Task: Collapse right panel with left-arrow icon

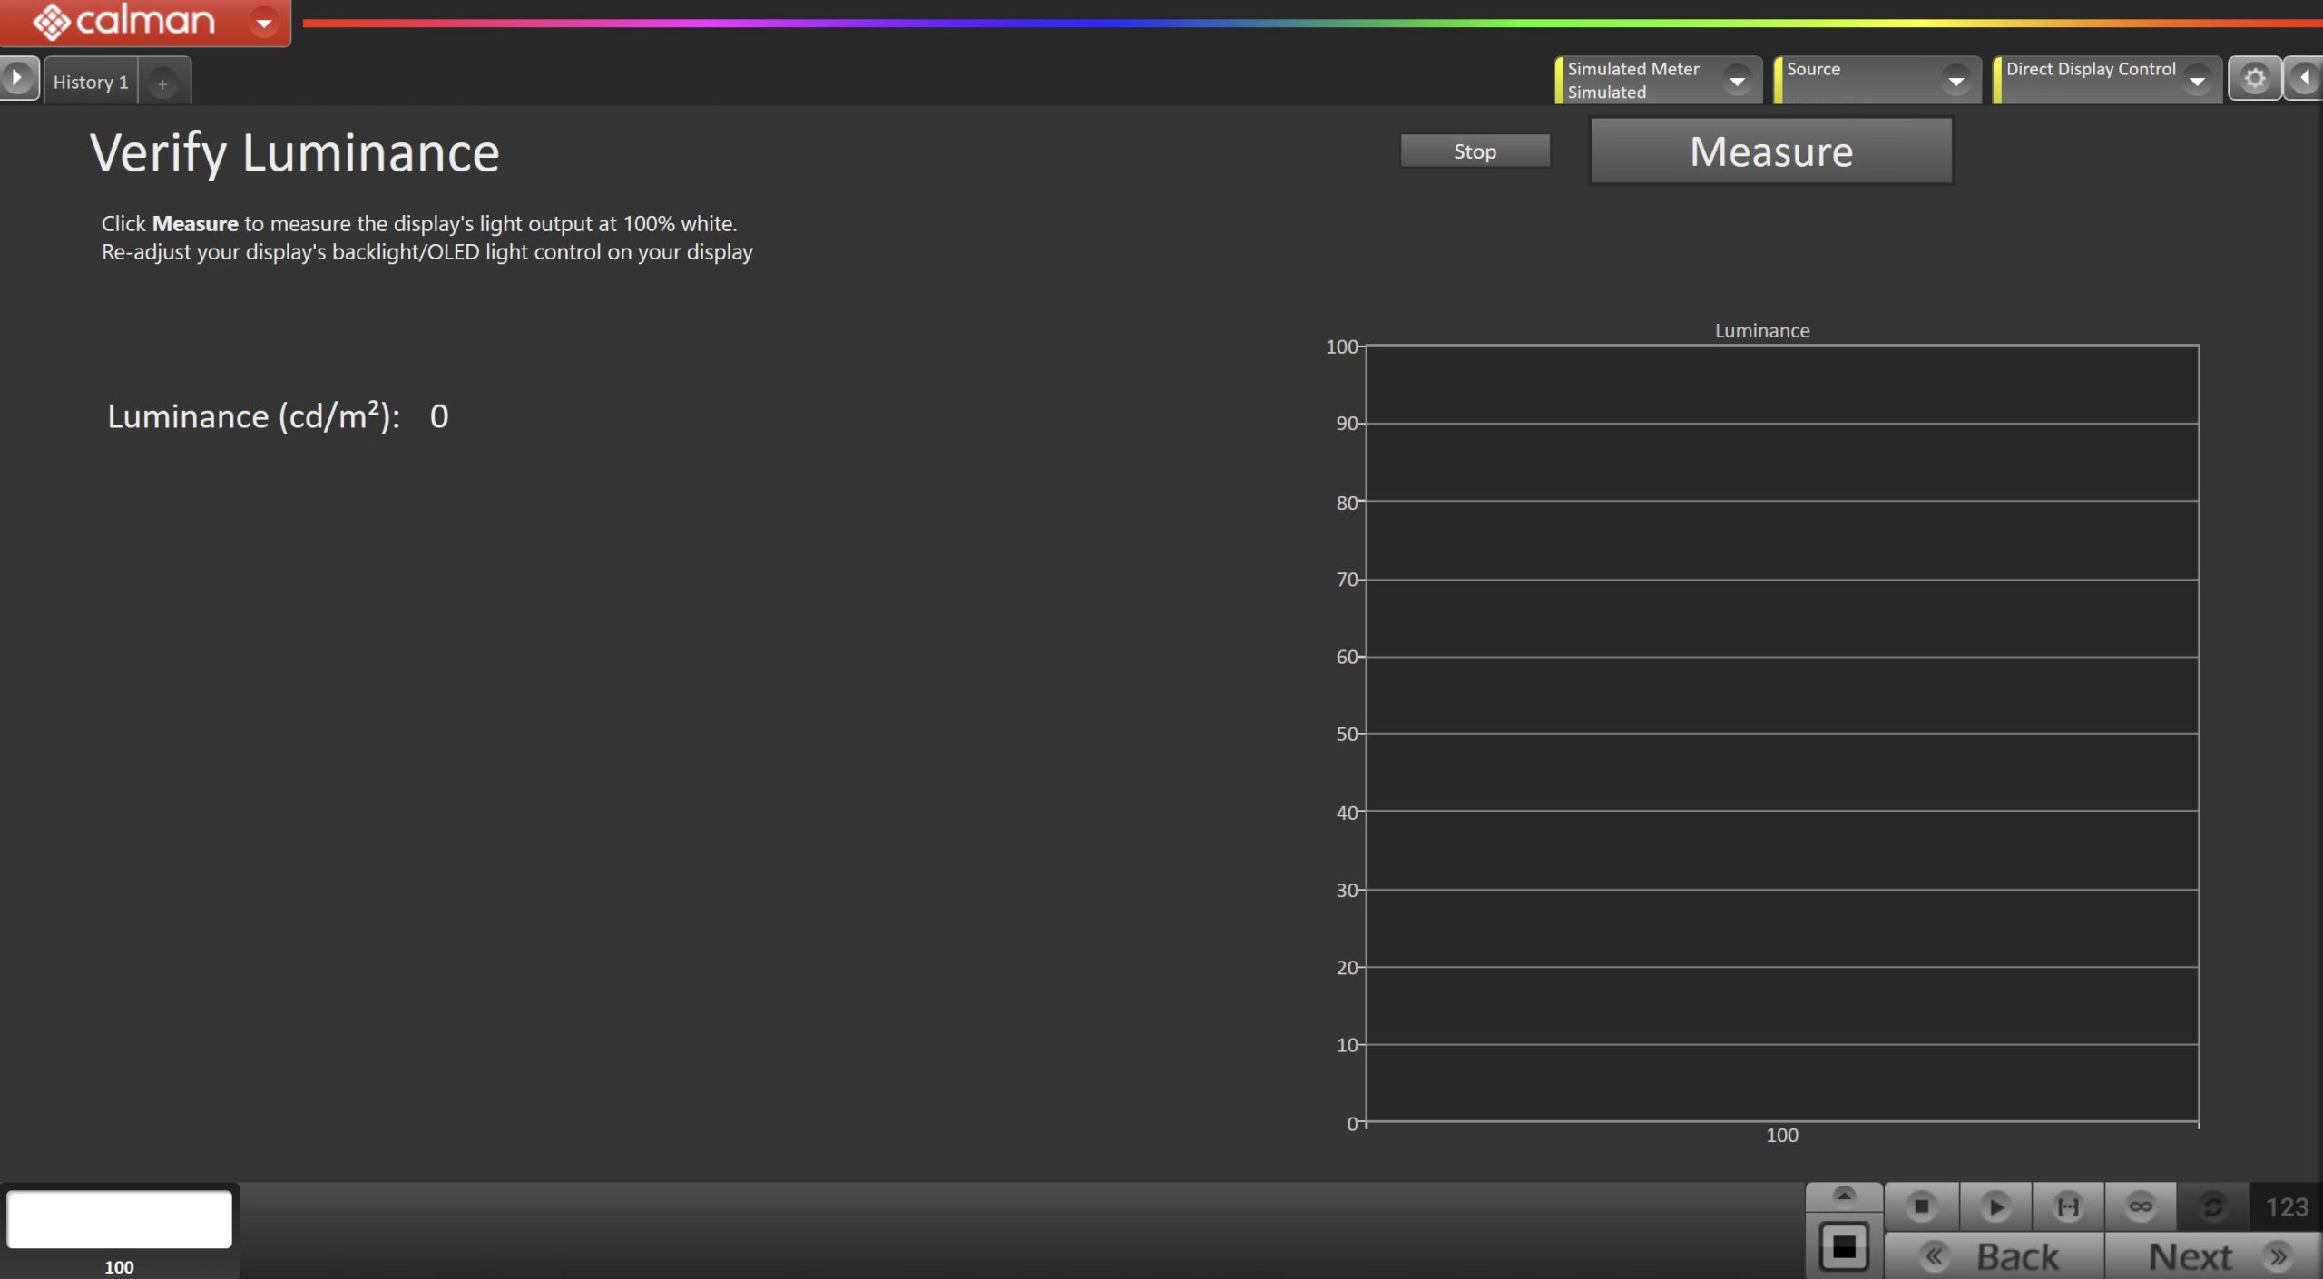Action: [x=2305, y=79]
